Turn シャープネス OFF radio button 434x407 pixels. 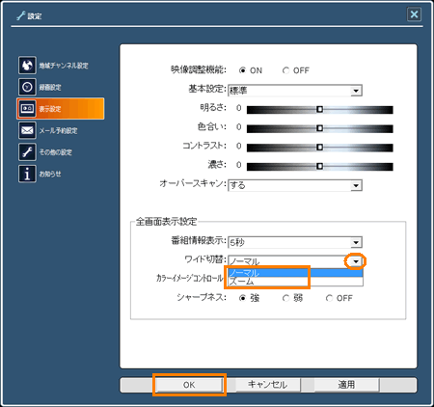point(329,298)
